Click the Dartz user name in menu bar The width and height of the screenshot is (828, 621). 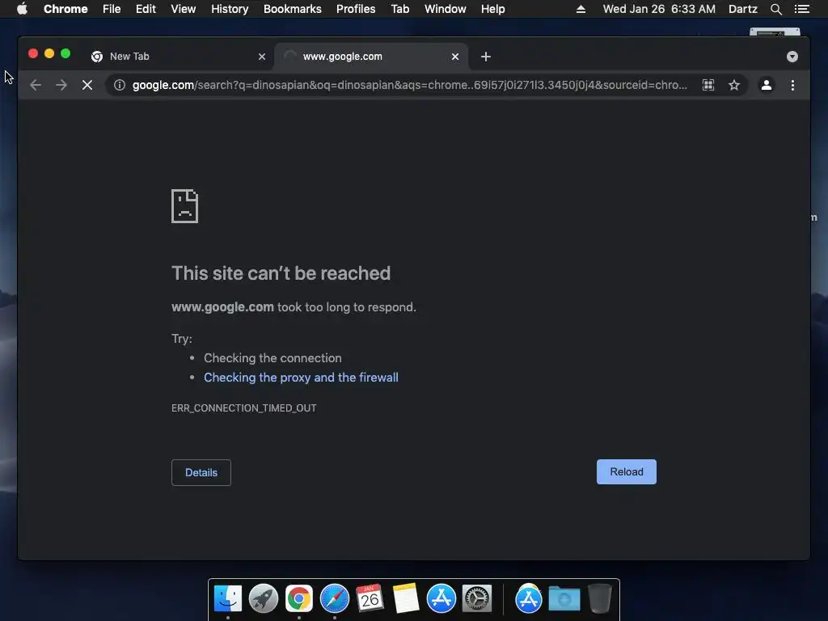click(743, 9)
